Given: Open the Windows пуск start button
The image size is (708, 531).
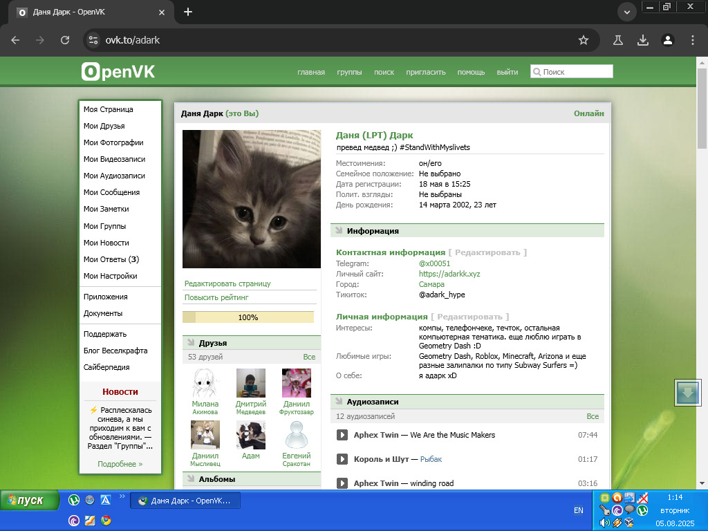Looking at the screenshot, I should point(30,500).
